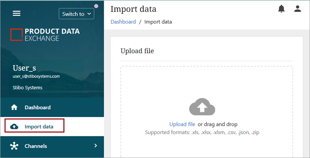The image size is (310, 158).
Task: Open the hamburger navigation menu
Action: pyautogui.click(x=17, y=13)
